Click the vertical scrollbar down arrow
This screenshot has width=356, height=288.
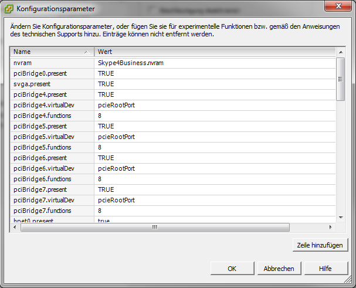pyautogui.click(x=340, y=217)
